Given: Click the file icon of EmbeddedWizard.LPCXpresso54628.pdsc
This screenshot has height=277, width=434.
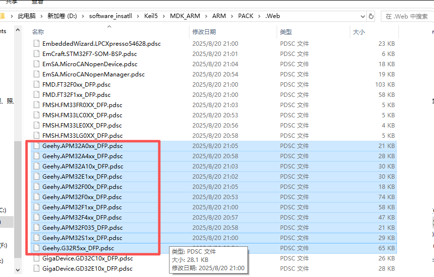Looking at the screenshot, I should 36,43.
